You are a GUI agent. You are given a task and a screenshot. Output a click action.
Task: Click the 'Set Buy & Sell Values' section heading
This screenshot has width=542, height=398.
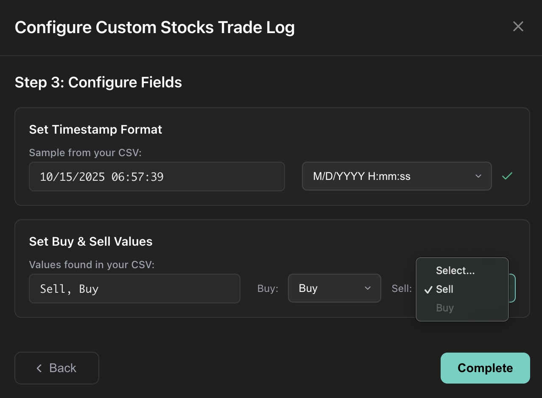tap(90, 241)
